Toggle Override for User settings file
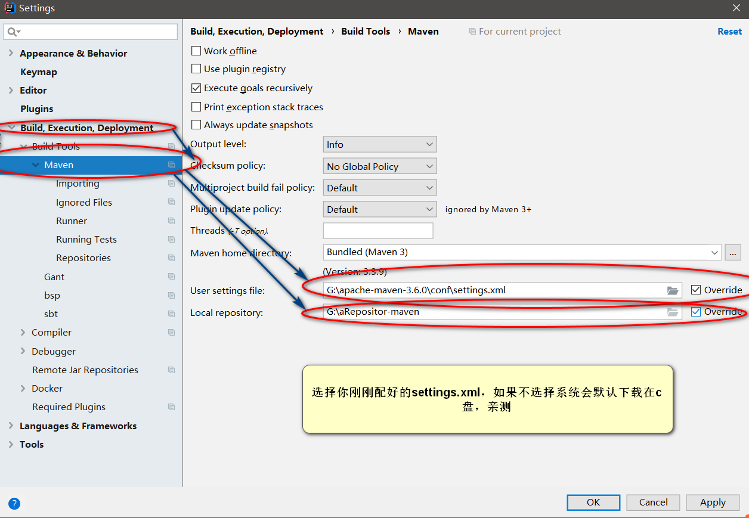 click(696, 290)
